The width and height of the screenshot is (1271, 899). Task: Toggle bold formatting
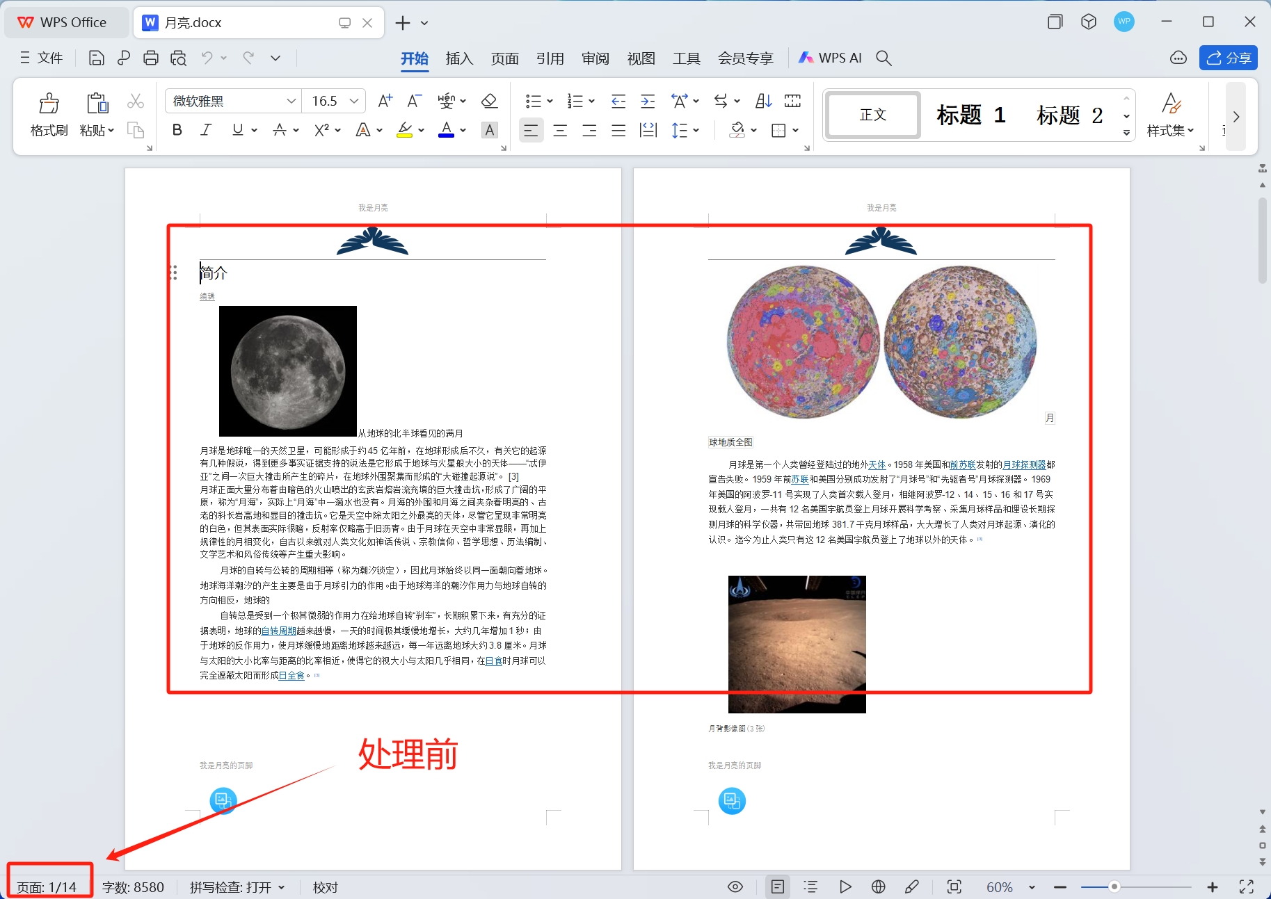click(177, 130)
